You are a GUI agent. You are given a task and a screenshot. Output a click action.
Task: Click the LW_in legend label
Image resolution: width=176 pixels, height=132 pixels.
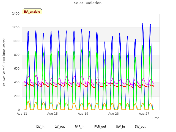[x=40, y=127]
